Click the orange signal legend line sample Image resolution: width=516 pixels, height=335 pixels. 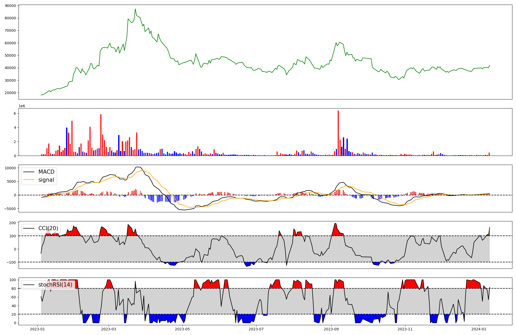[29, 180]
